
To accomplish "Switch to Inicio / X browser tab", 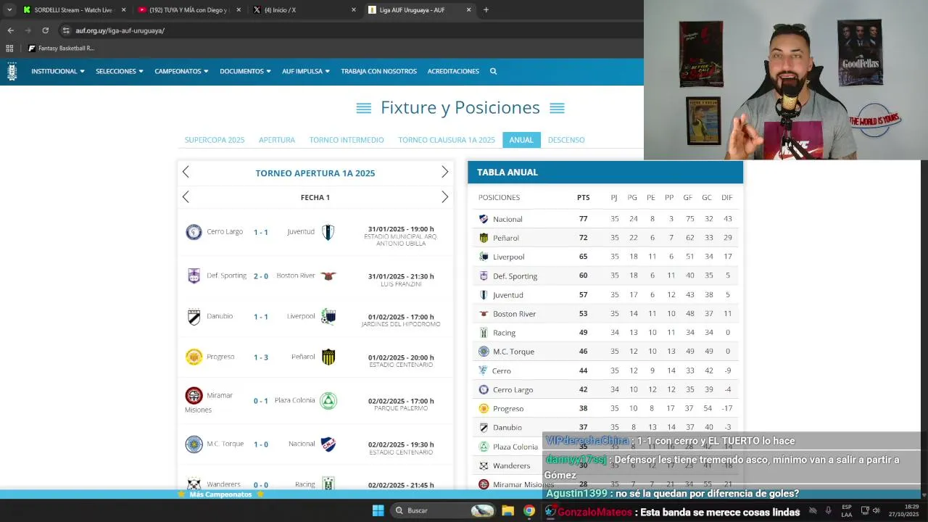I will (x=304, y=10).
